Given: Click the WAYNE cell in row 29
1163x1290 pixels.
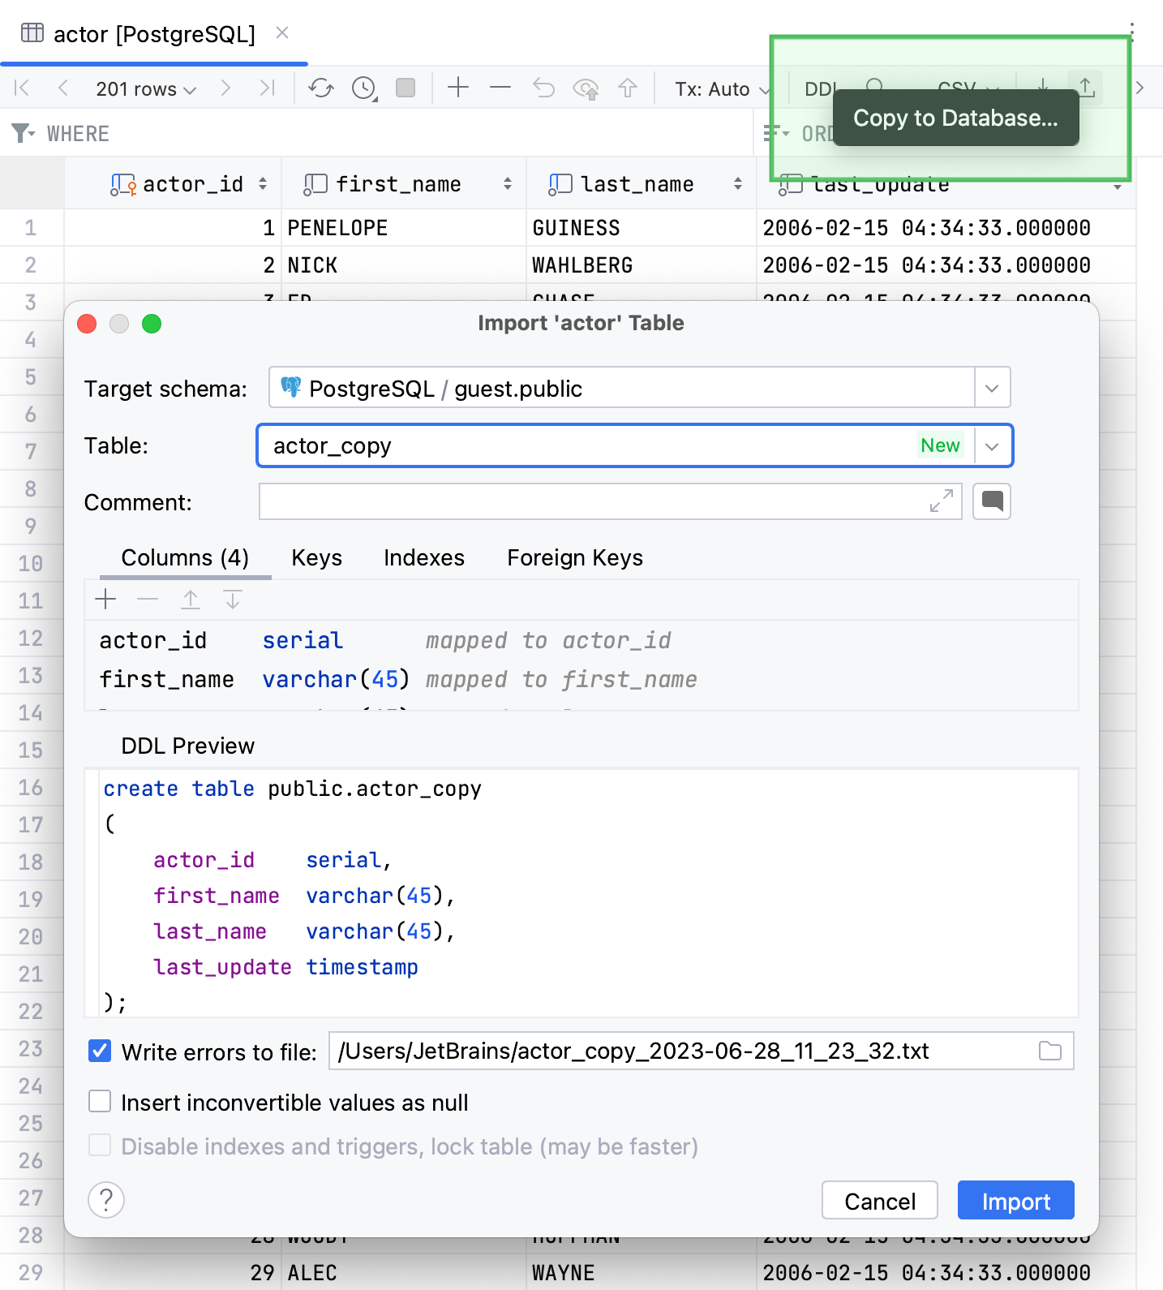Looking at the screenshot, I should (641, 1272).
